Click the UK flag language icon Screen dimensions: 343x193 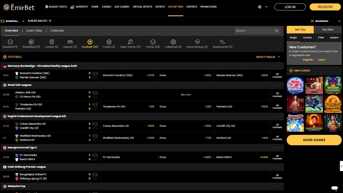click(x=260, y=7)
